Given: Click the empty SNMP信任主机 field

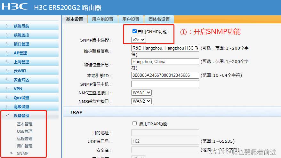Looking at the screenshot, I should [x=165, y=84].
